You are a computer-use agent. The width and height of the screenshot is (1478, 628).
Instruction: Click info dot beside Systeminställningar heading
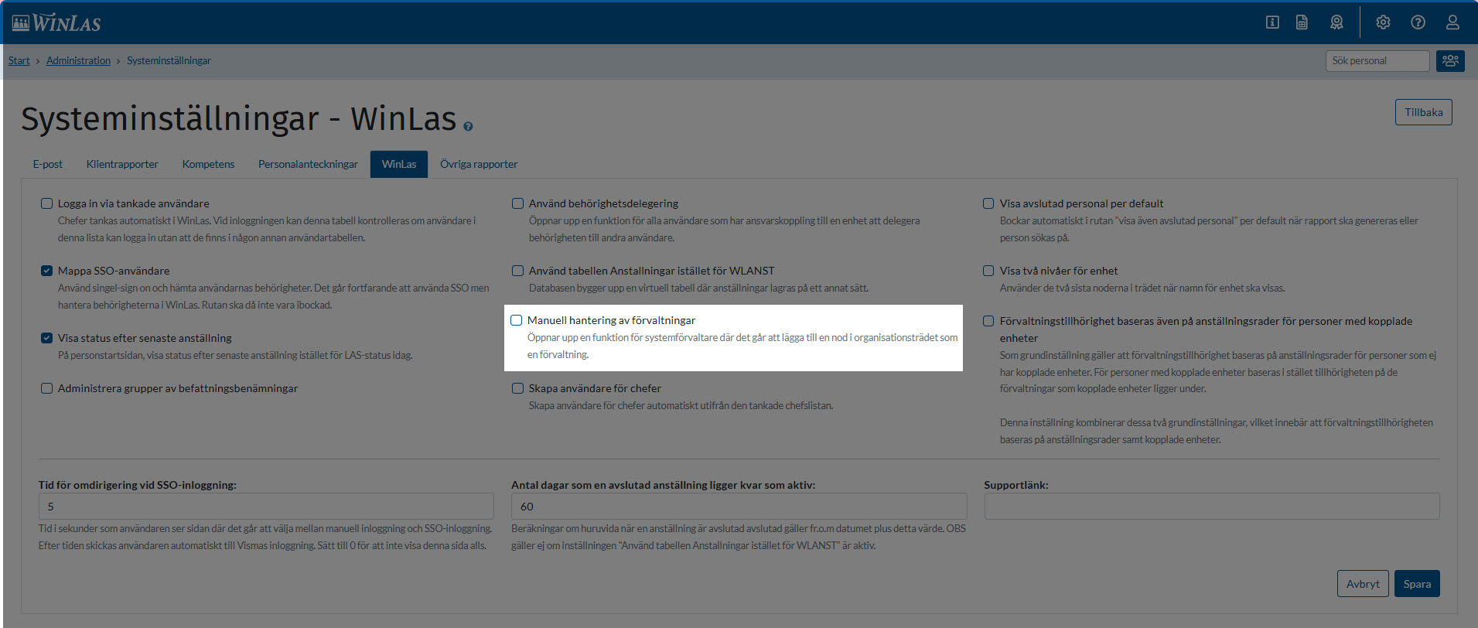click(x=468, y=126)
